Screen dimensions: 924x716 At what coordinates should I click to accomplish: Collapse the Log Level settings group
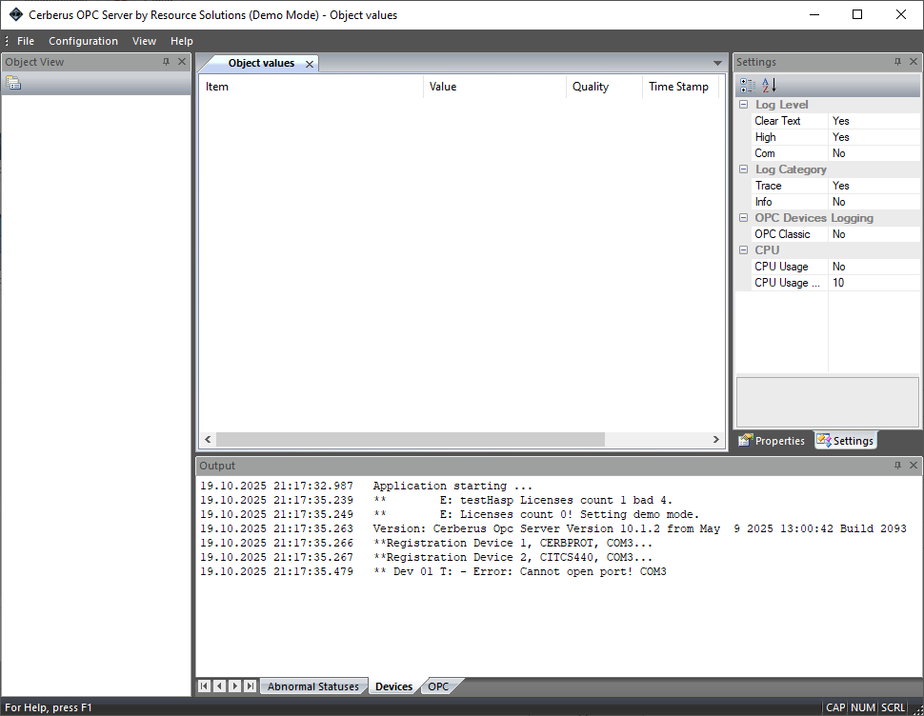[x=744, y=105]
